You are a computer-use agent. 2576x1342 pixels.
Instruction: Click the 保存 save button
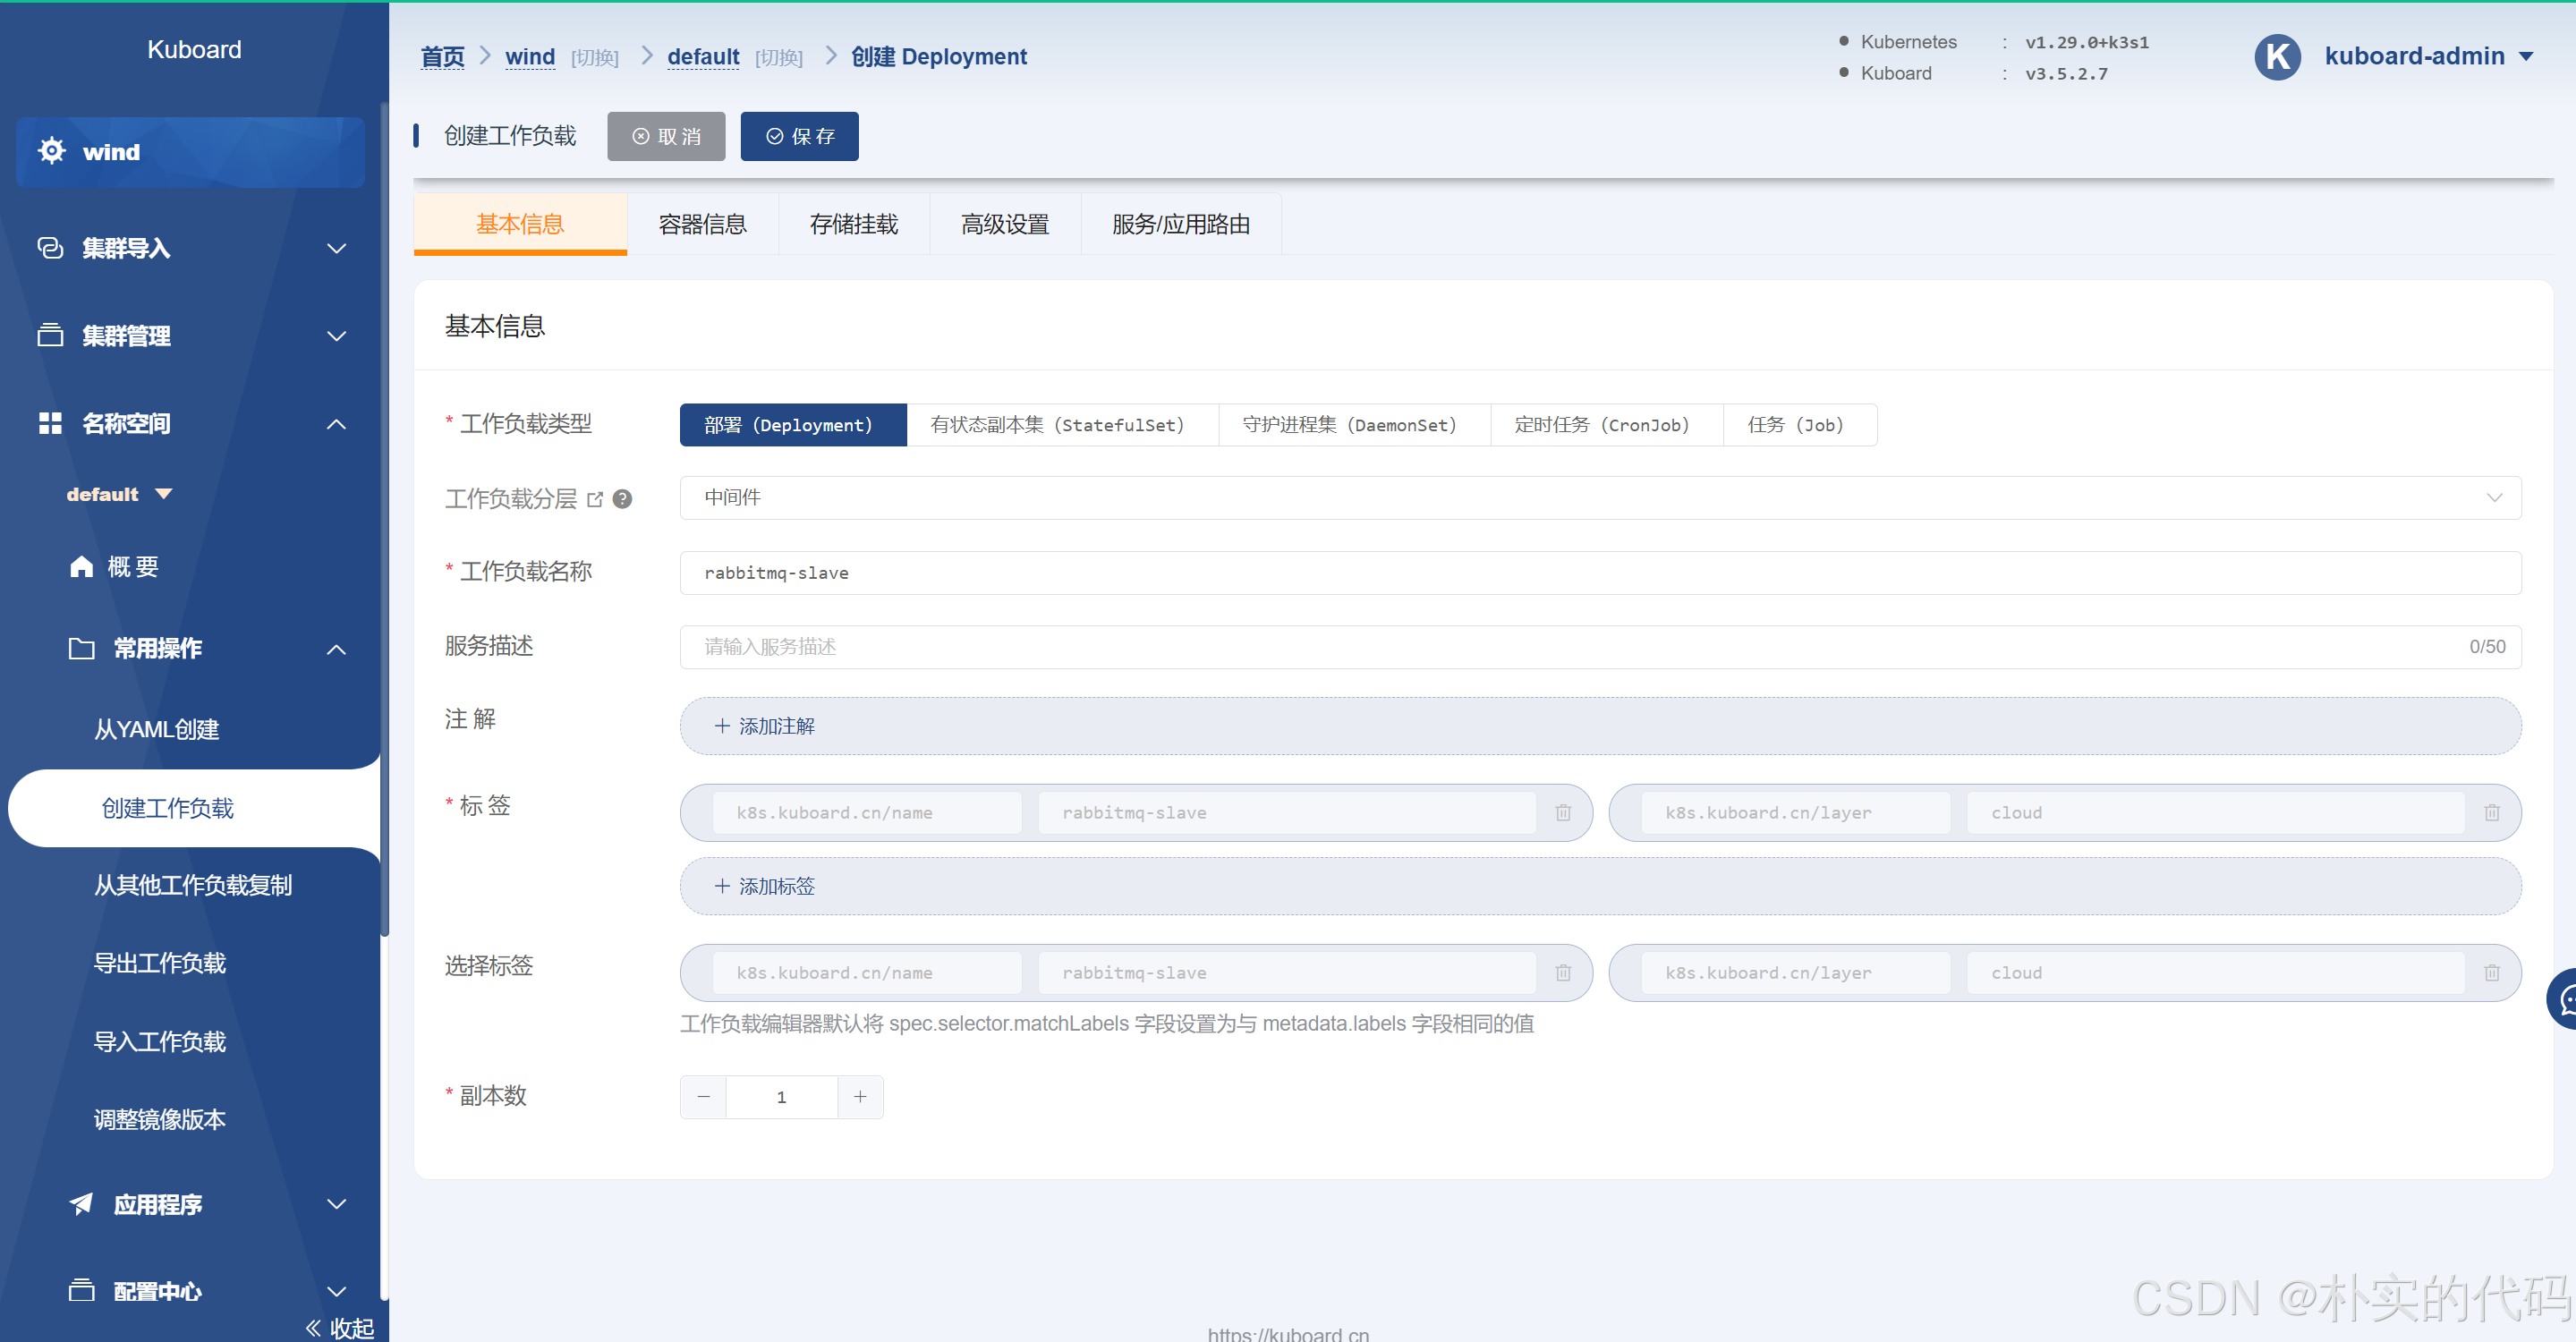point(799,136)
